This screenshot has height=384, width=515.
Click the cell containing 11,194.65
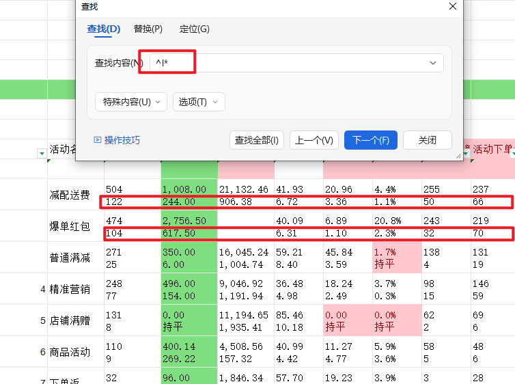click(246, 321)
